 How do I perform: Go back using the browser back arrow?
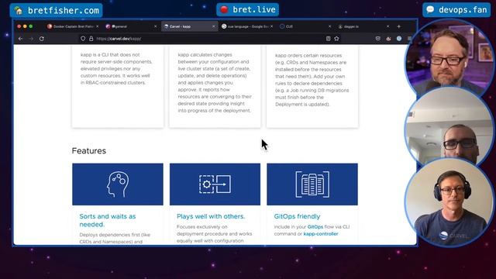[21, 39]
